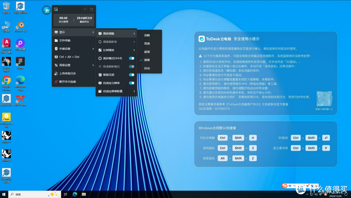Click the Enter key in 3D鼠标 shortcut
Screen dimensions: 351x198
pyautogui.click(x=326, y=138)
